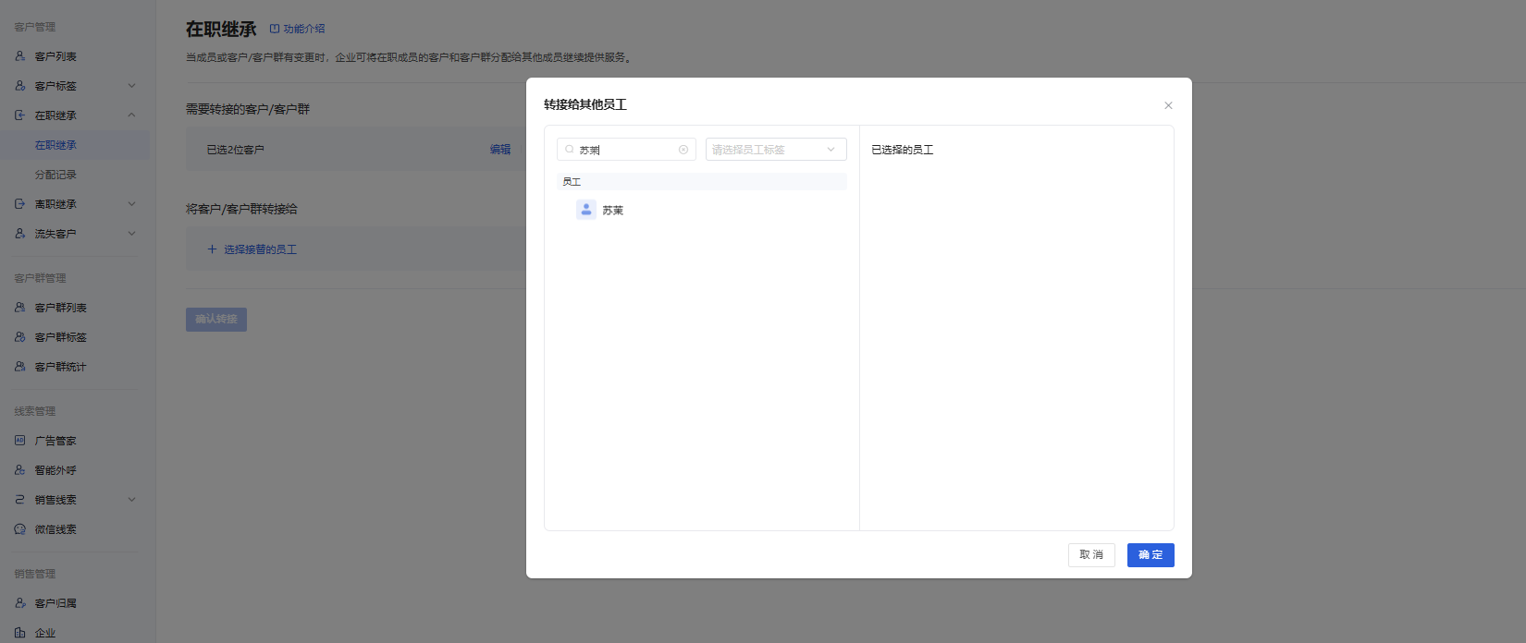
Task: Close the 转接给其他员工 dialog
Action: tap(1168, 105)
